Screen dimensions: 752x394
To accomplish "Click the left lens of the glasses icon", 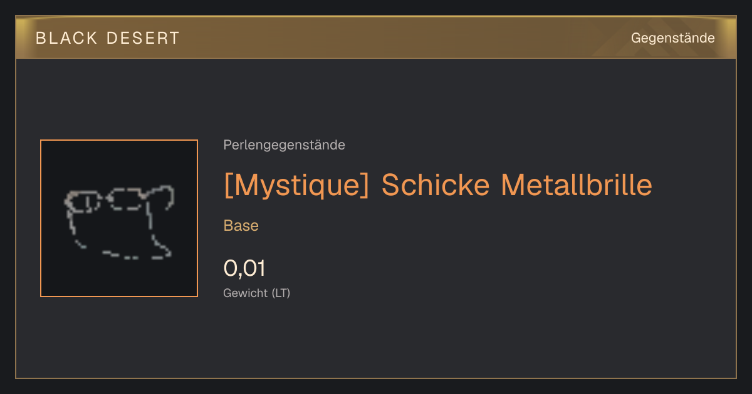I will pos(83,202).
